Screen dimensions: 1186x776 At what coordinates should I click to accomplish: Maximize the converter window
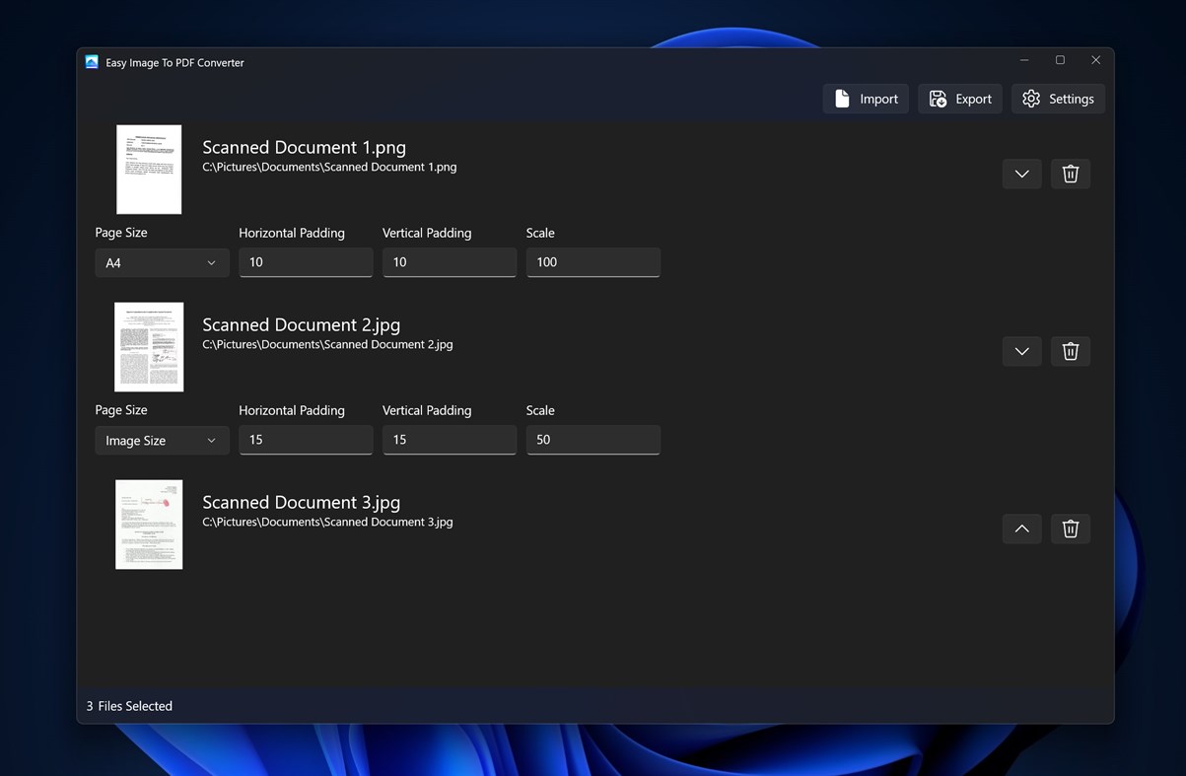tap(1060, 60)
